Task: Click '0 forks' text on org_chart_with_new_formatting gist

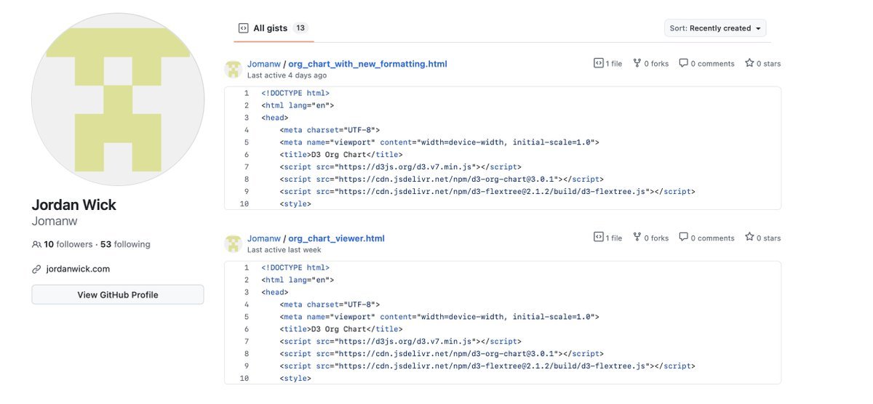Action: pos(656,64)
